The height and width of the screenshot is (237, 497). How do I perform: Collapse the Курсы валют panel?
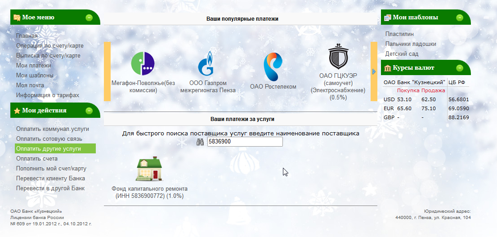click(x=459, y=68)
